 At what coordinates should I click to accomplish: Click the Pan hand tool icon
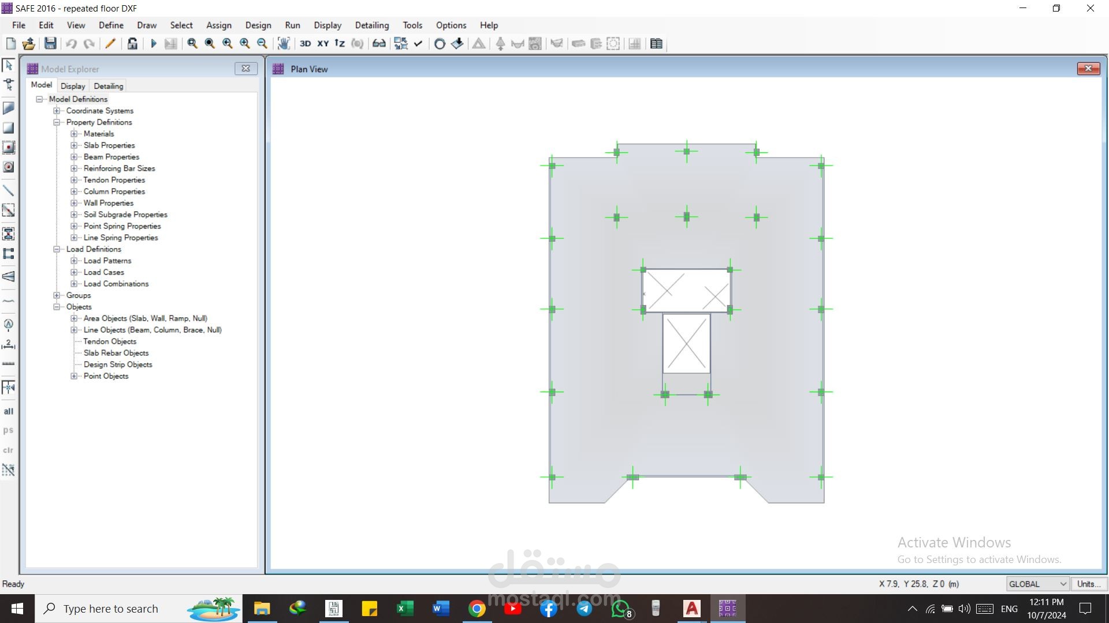point(283,43)
